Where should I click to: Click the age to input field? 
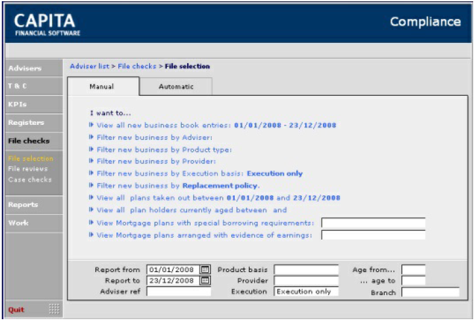point(413,281)
